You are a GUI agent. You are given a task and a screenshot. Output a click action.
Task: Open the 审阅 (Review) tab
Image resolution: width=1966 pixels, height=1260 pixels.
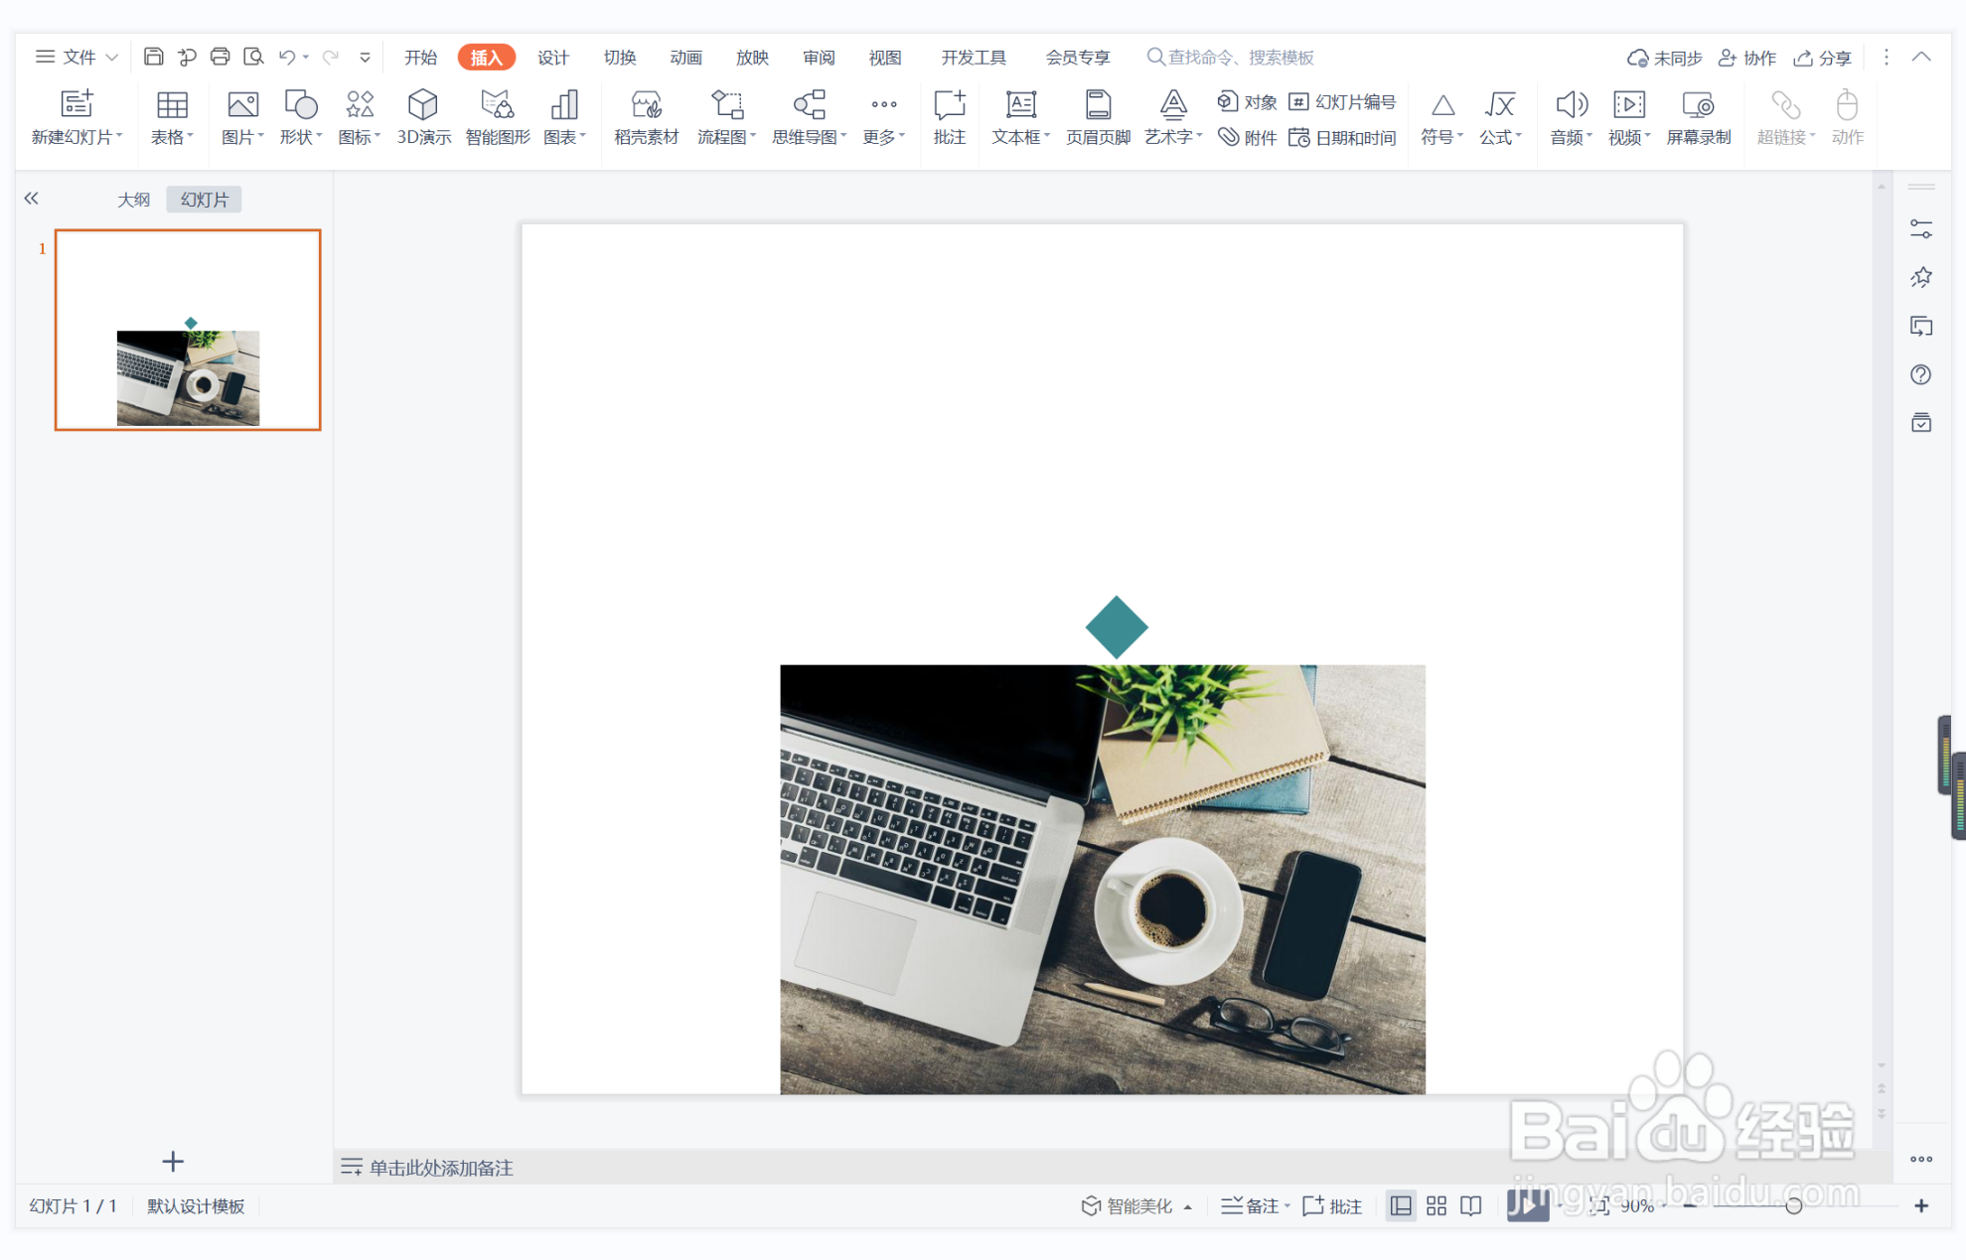pyautogui.click(x=819, y=58)
